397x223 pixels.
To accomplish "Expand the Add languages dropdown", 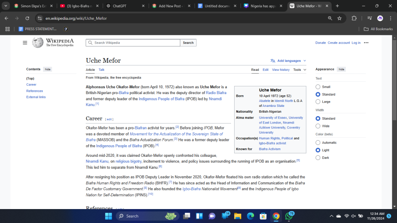I will (289, 61).
